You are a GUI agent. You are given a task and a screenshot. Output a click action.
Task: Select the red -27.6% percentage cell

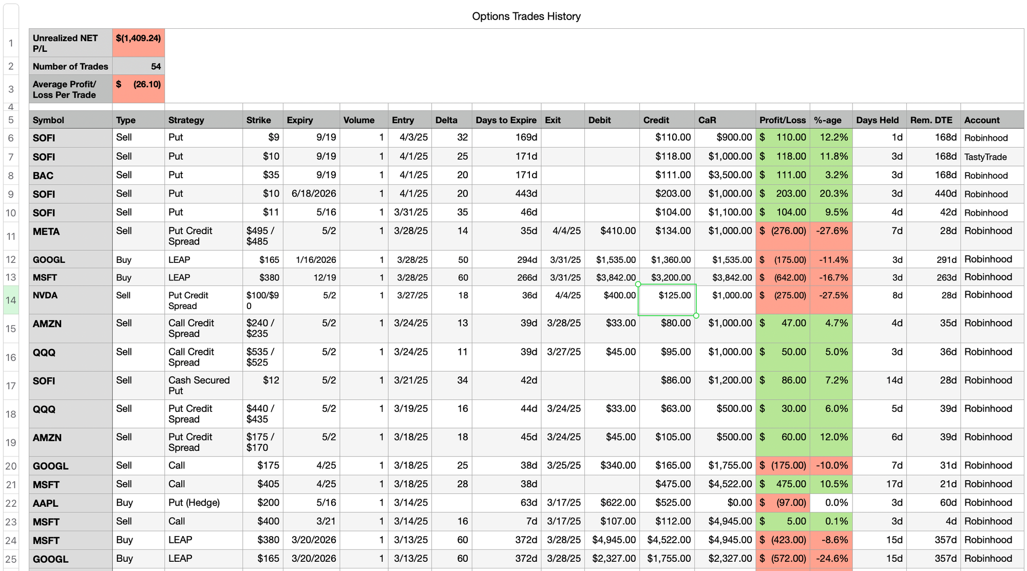point(831,236)
